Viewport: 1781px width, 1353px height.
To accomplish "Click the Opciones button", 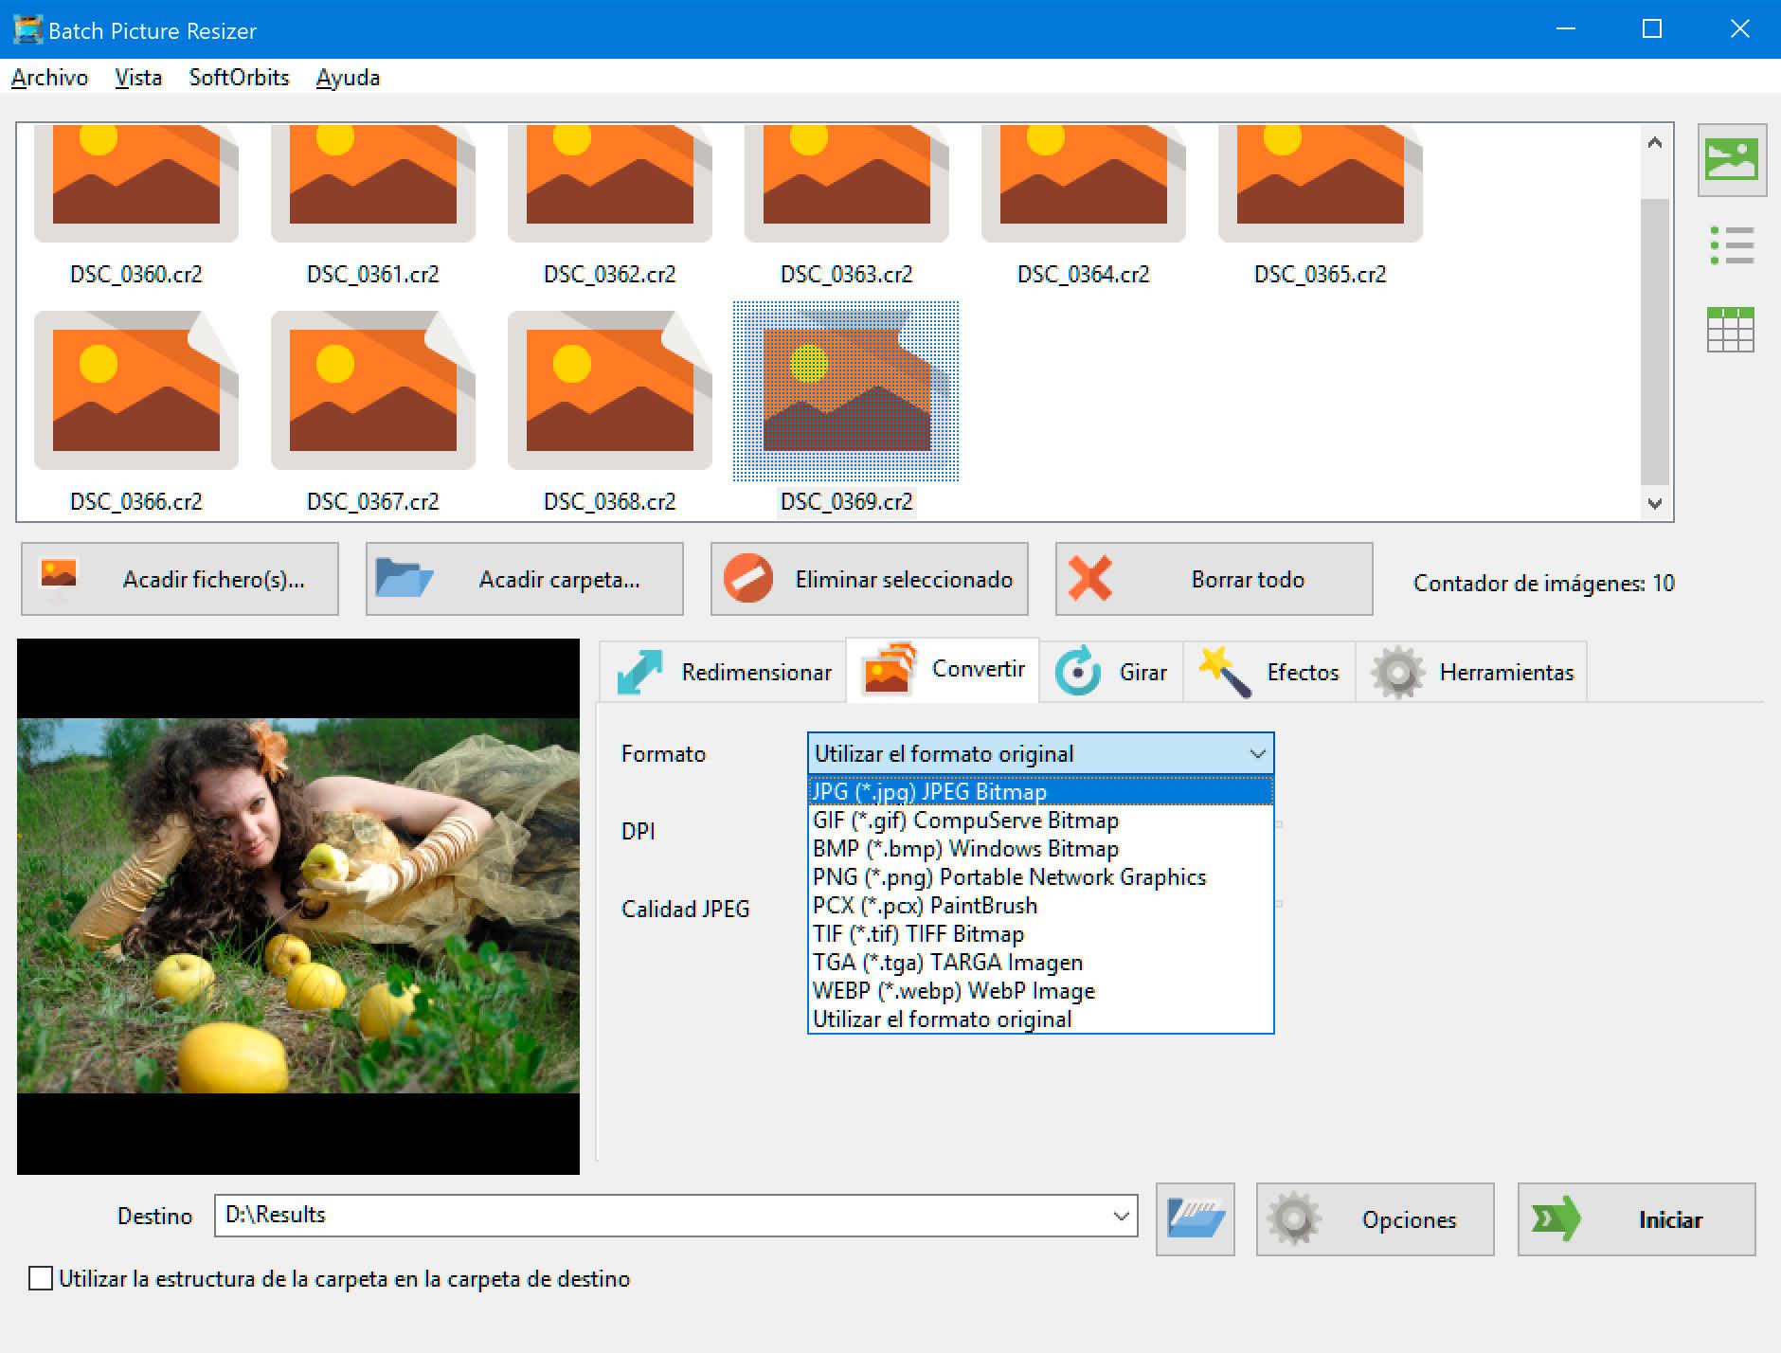I will point(1376,1219).
